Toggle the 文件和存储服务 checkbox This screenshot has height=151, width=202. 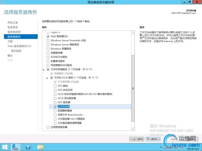[48, 70]
